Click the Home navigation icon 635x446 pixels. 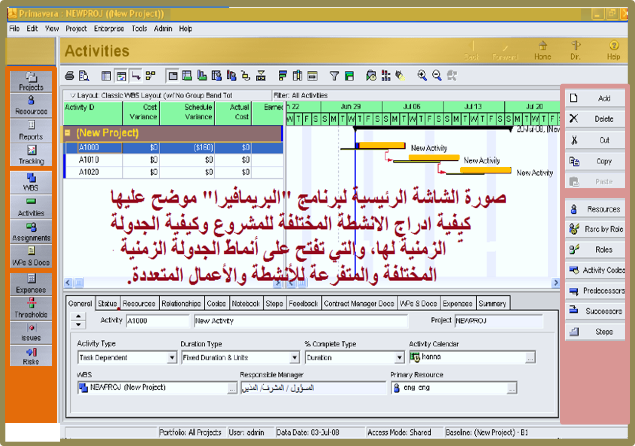[542, 51]
